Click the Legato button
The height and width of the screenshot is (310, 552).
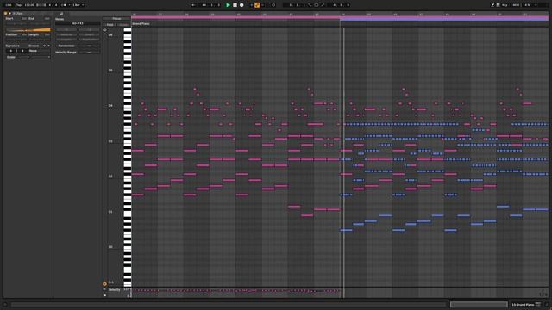click(x=66, y=40)
